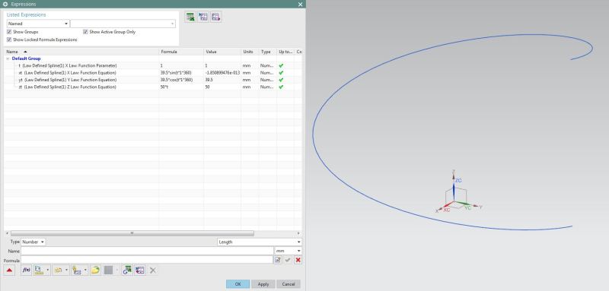Image resolution: width=609 pixels, height=291 pixels.
Task: Click the Apply button
Action: point(263,284)
